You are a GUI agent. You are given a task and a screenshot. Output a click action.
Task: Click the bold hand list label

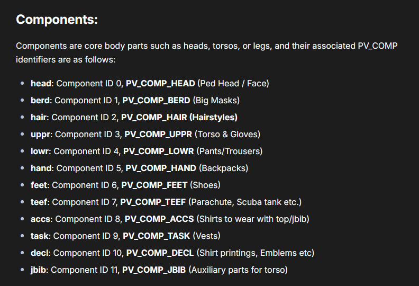[41, 168]
